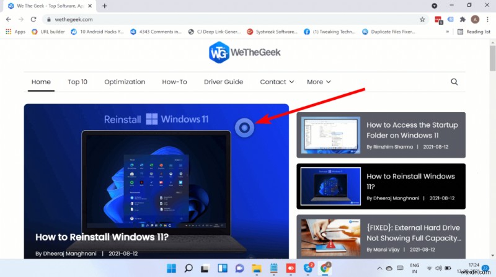This screenshot has width=496, height=277.
Task: Open the Apps bookmarks shortcut
Action: point(15,32)
